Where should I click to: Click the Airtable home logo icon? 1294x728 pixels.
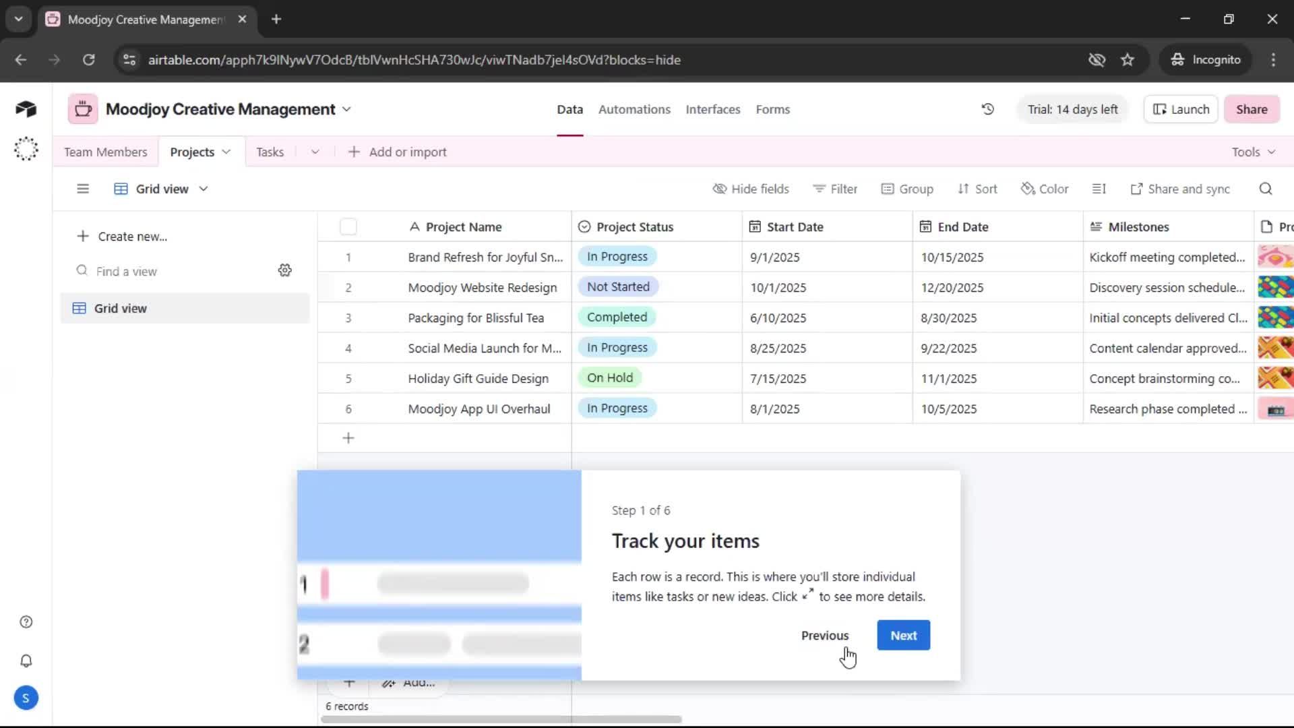tap(26, 109)
